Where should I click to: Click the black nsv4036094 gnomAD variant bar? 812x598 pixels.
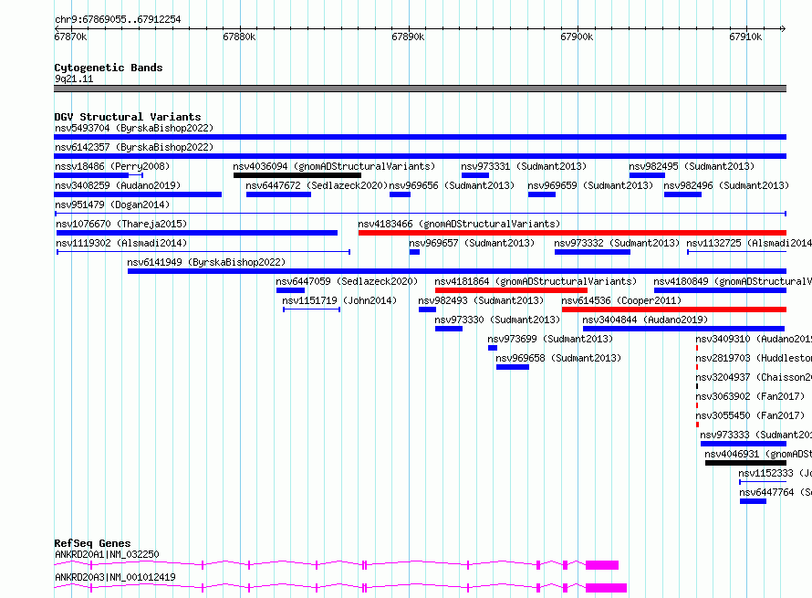coord(297,175)
